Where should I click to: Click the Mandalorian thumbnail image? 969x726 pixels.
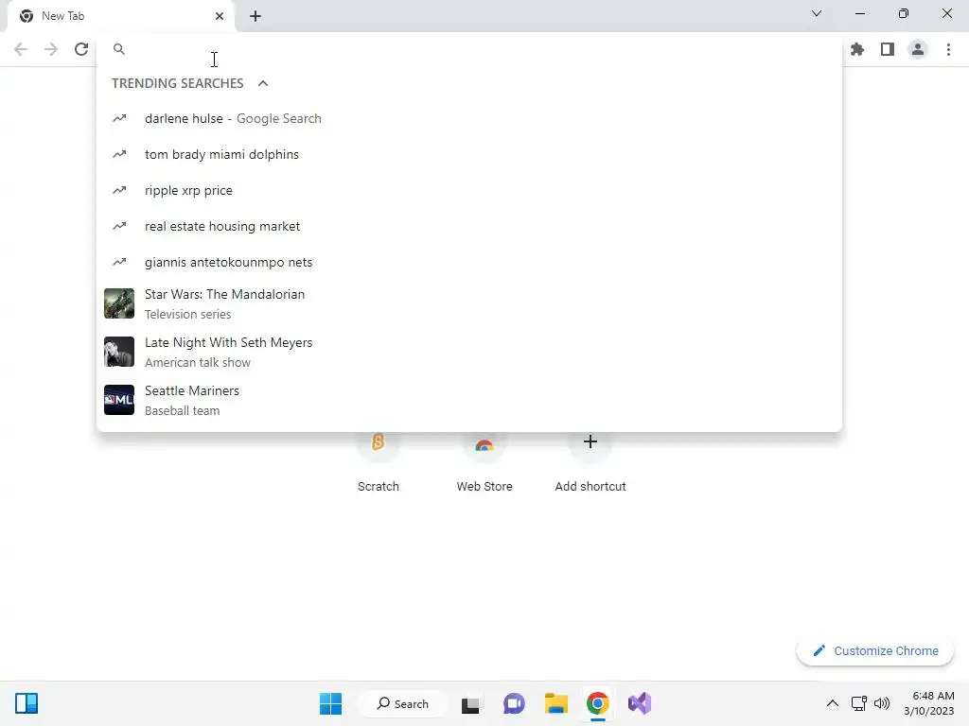pos(119,303)
